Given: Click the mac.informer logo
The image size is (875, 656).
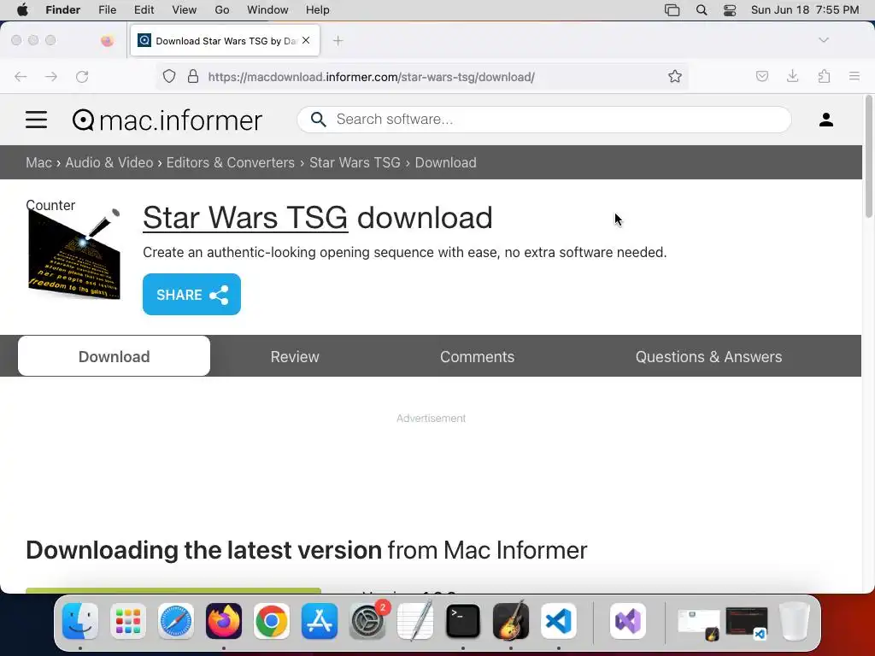Looking at the screenshot, I should pos(167,120).
